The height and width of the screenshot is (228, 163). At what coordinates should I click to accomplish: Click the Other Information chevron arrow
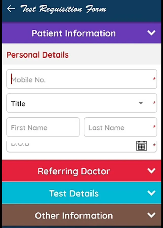point(151,215)
